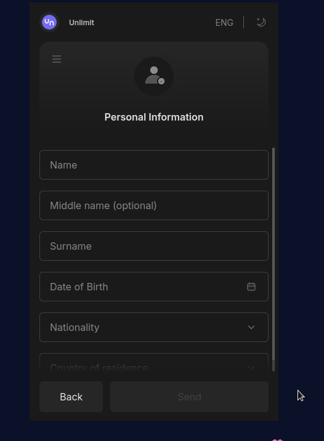Expand the Nationality field chevron arrow

pos(251,327)
